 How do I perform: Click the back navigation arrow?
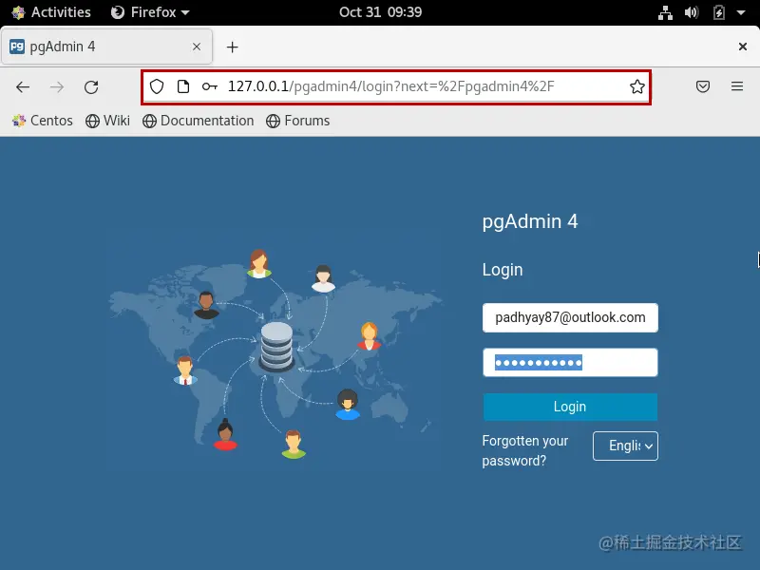23,85
